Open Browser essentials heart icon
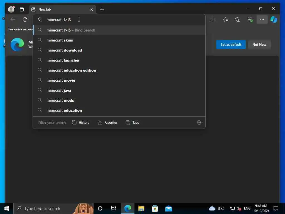This screenshot has width=285, height=214. click(x=250, y=20)
